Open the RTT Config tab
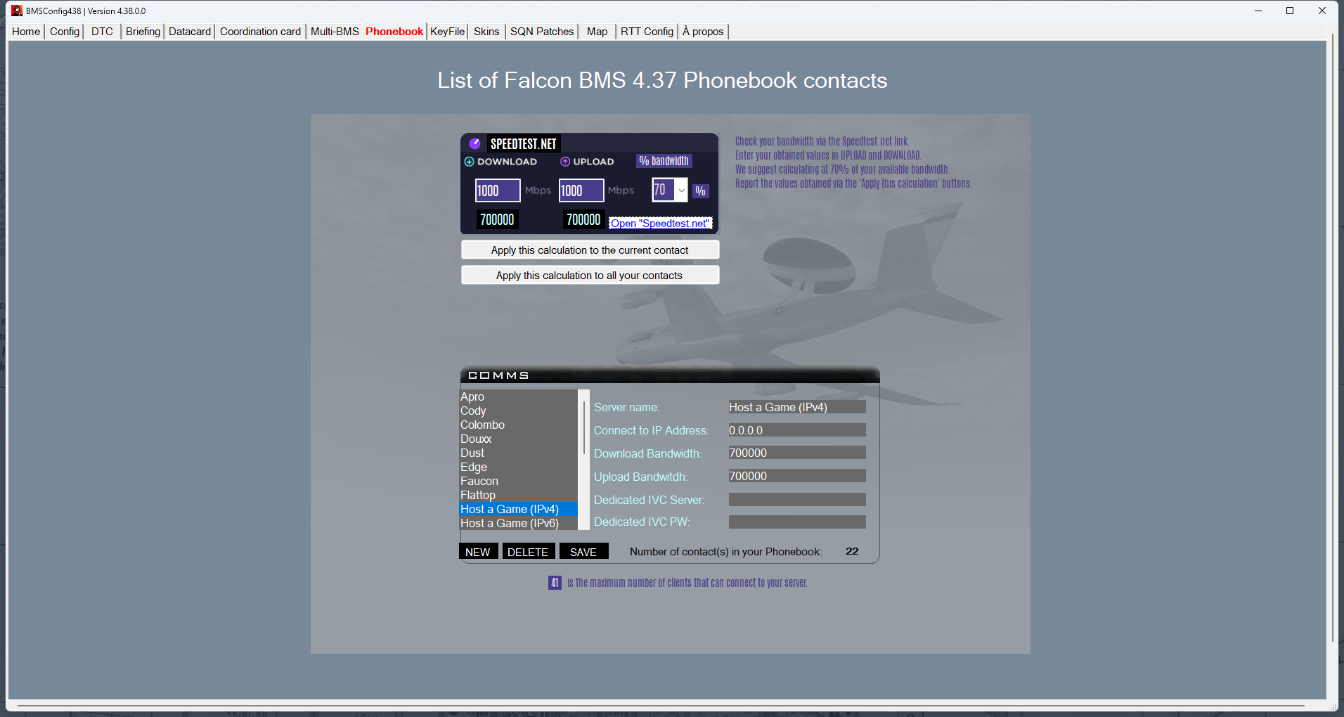 647,32
